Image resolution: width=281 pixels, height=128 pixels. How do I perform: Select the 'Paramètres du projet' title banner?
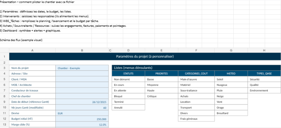tap(145, 56)
